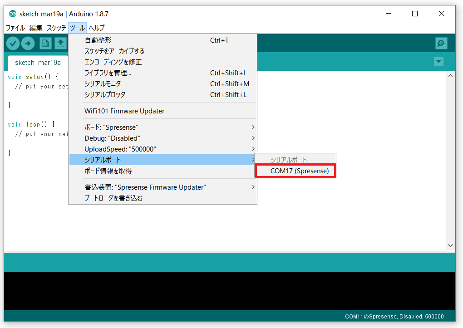Image resolution: width=463 pixels, height=328 pixels.
Task: Click the Upload arrow icon
Action: [x=28, y=43]
